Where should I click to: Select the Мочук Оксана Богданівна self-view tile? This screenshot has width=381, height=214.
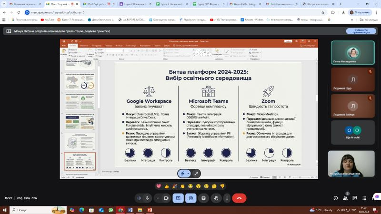pyautogui.click(x=351, y=164)
